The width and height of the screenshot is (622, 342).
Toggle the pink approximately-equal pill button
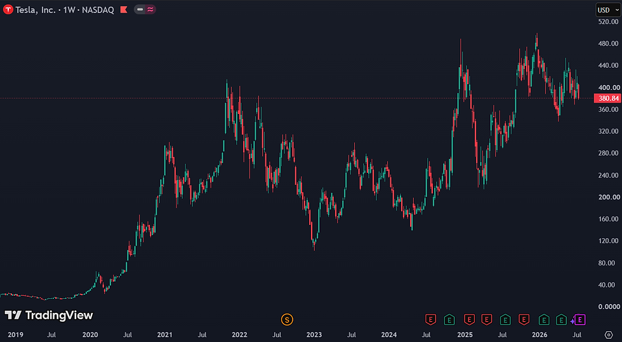click(x=150, y=9)
